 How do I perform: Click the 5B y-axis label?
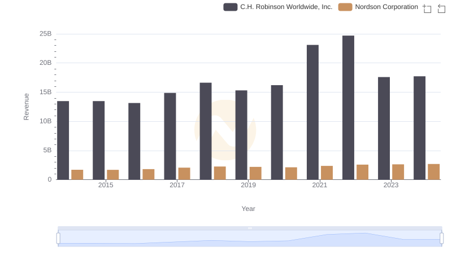[47, 150]
